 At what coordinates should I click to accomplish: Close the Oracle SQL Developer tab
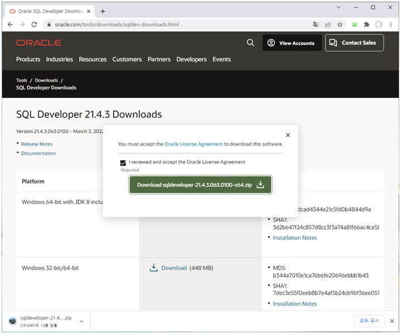(89, 11)
